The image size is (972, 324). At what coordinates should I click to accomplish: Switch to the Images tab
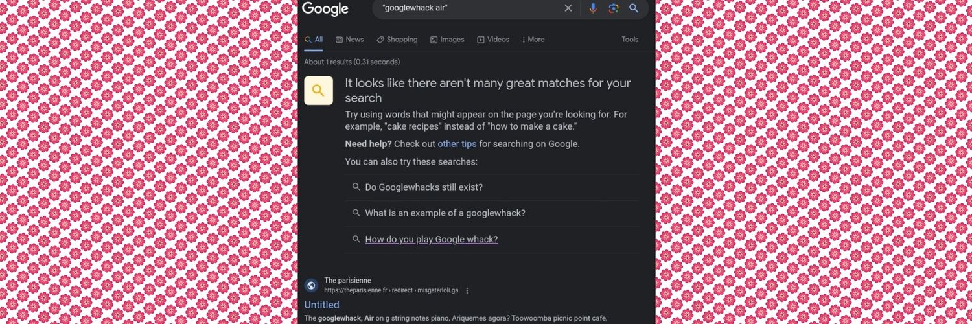(447, 40)
